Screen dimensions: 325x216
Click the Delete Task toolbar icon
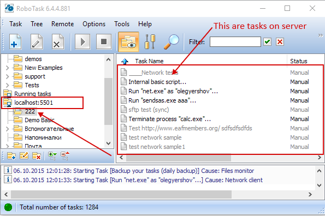click(x=58, y=41)
